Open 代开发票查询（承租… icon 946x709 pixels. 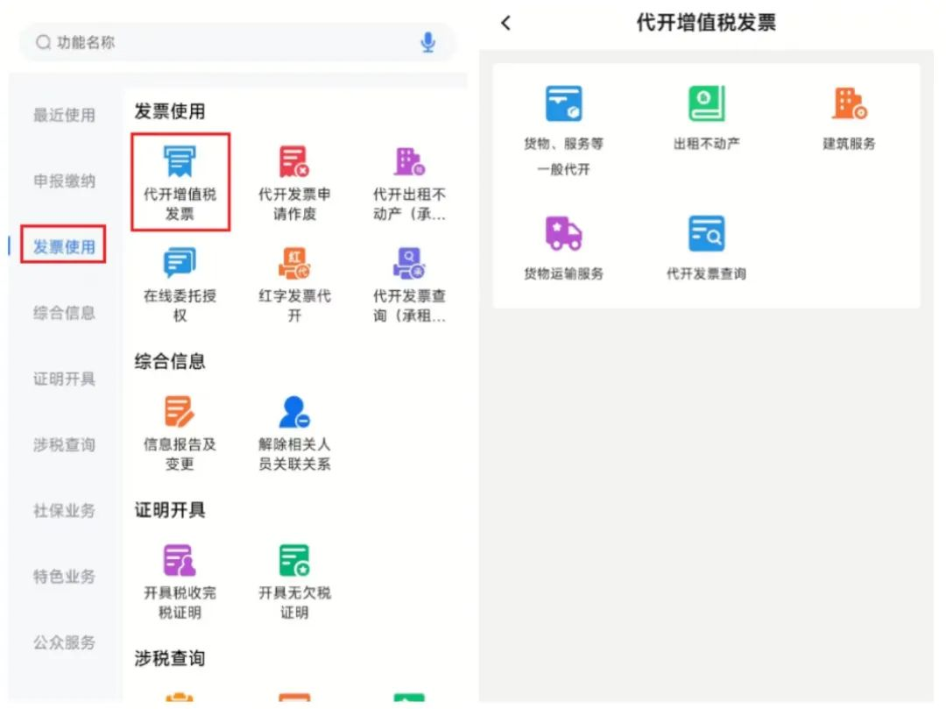(409, 264)
